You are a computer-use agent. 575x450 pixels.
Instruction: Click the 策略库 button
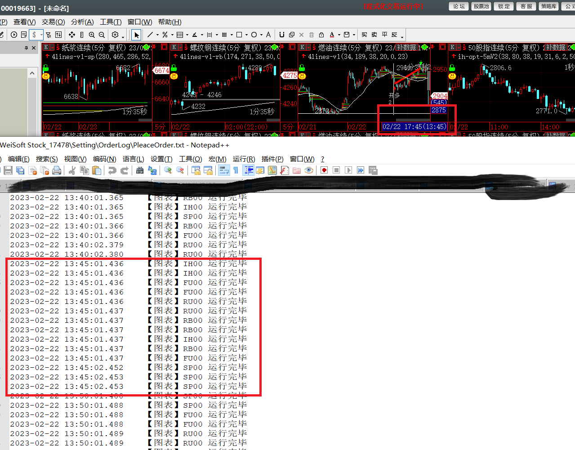pyautogui.click(x=548, y=6)
